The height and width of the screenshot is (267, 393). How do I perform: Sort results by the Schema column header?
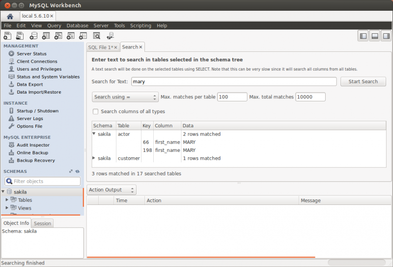[104, 126]
